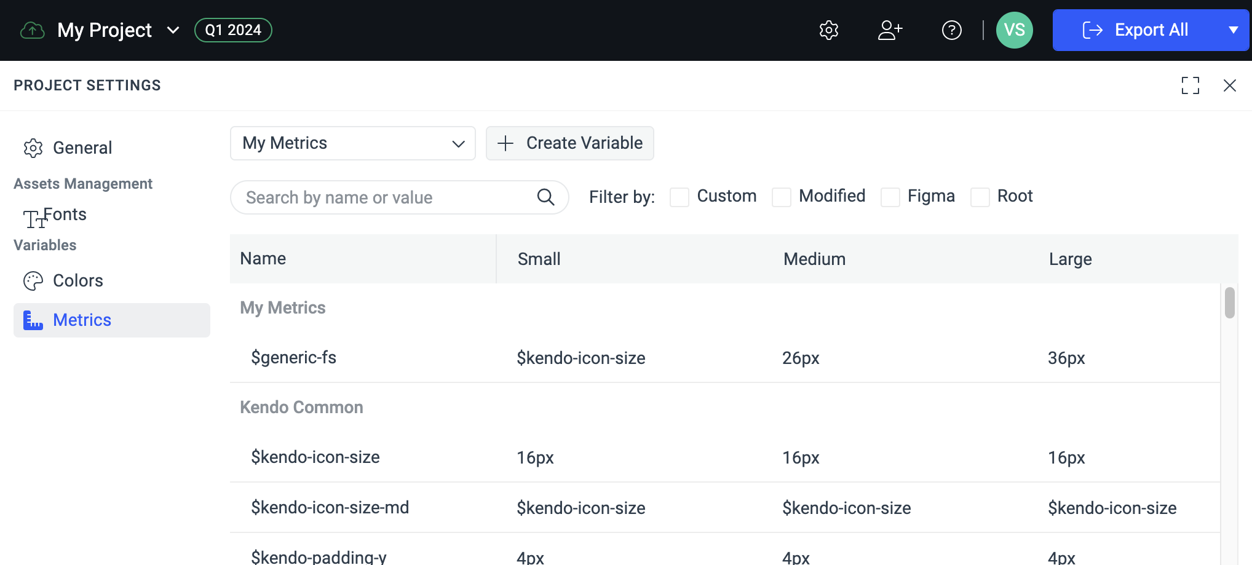Viewport: 1252px width, 565px height.
Task: Click the Q1 2024 badge
Action: pyautogui.click(x=233, y=30)
